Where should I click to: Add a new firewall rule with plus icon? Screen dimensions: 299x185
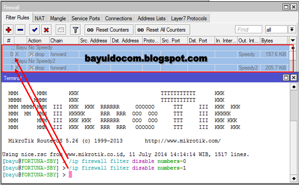click(8, 30)
